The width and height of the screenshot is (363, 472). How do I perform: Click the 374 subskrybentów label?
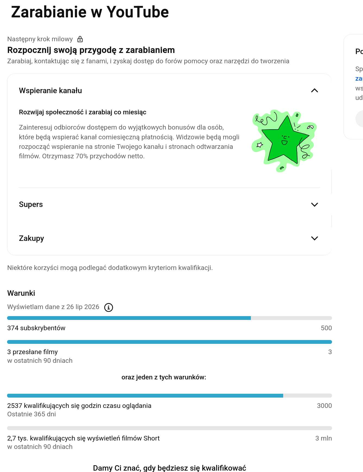pos(36,328)
